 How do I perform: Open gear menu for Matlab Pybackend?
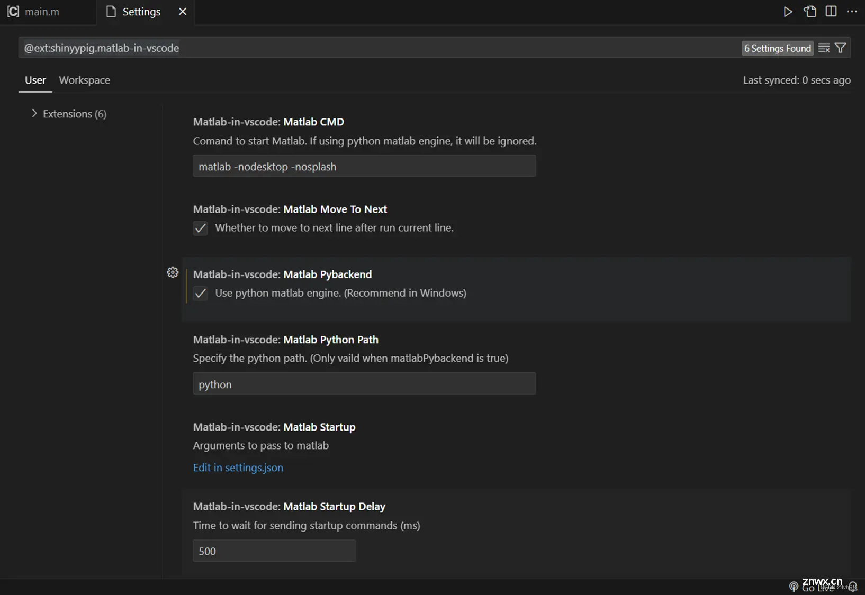[173, 272]
